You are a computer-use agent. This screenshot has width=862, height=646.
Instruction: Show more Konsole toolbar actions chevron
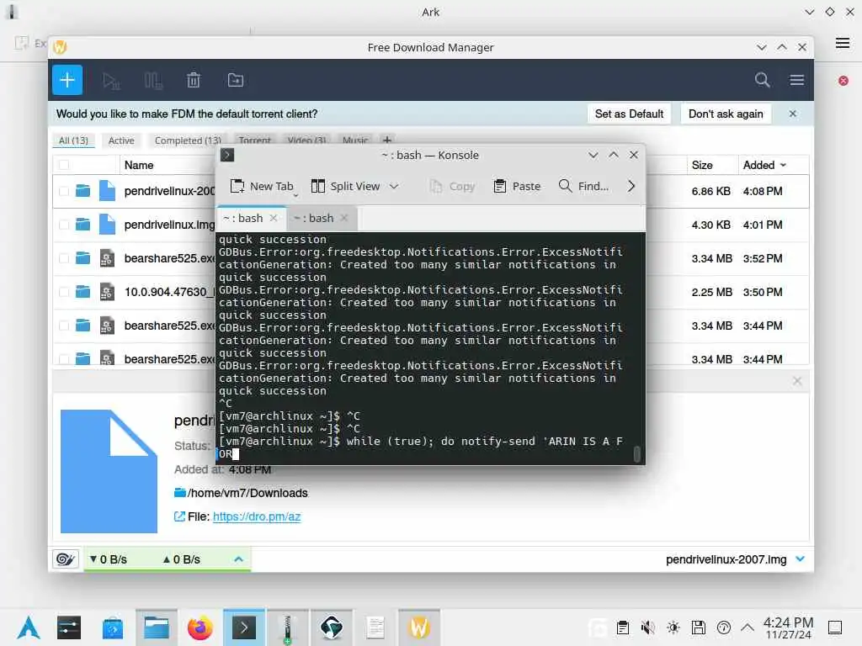(631, 186)
